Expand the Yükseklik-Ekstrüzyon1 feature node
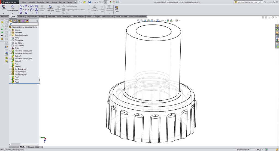 point(10,51)
